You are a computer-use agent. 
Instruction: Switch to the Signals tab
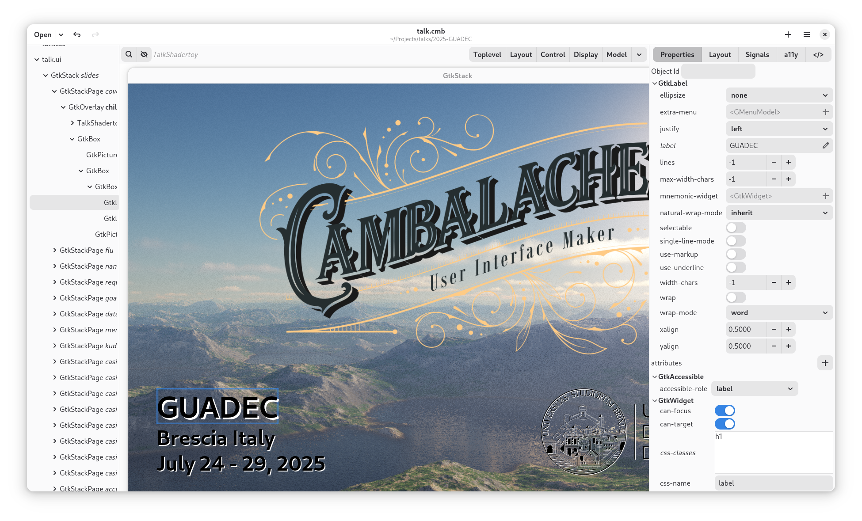[x=757, y=54]
